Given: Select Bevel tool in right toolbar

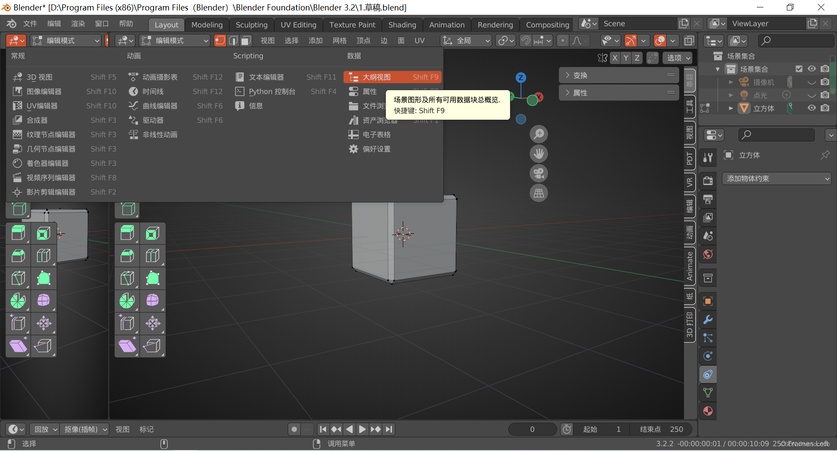Looking at the screenshot, I should [127, 256].
